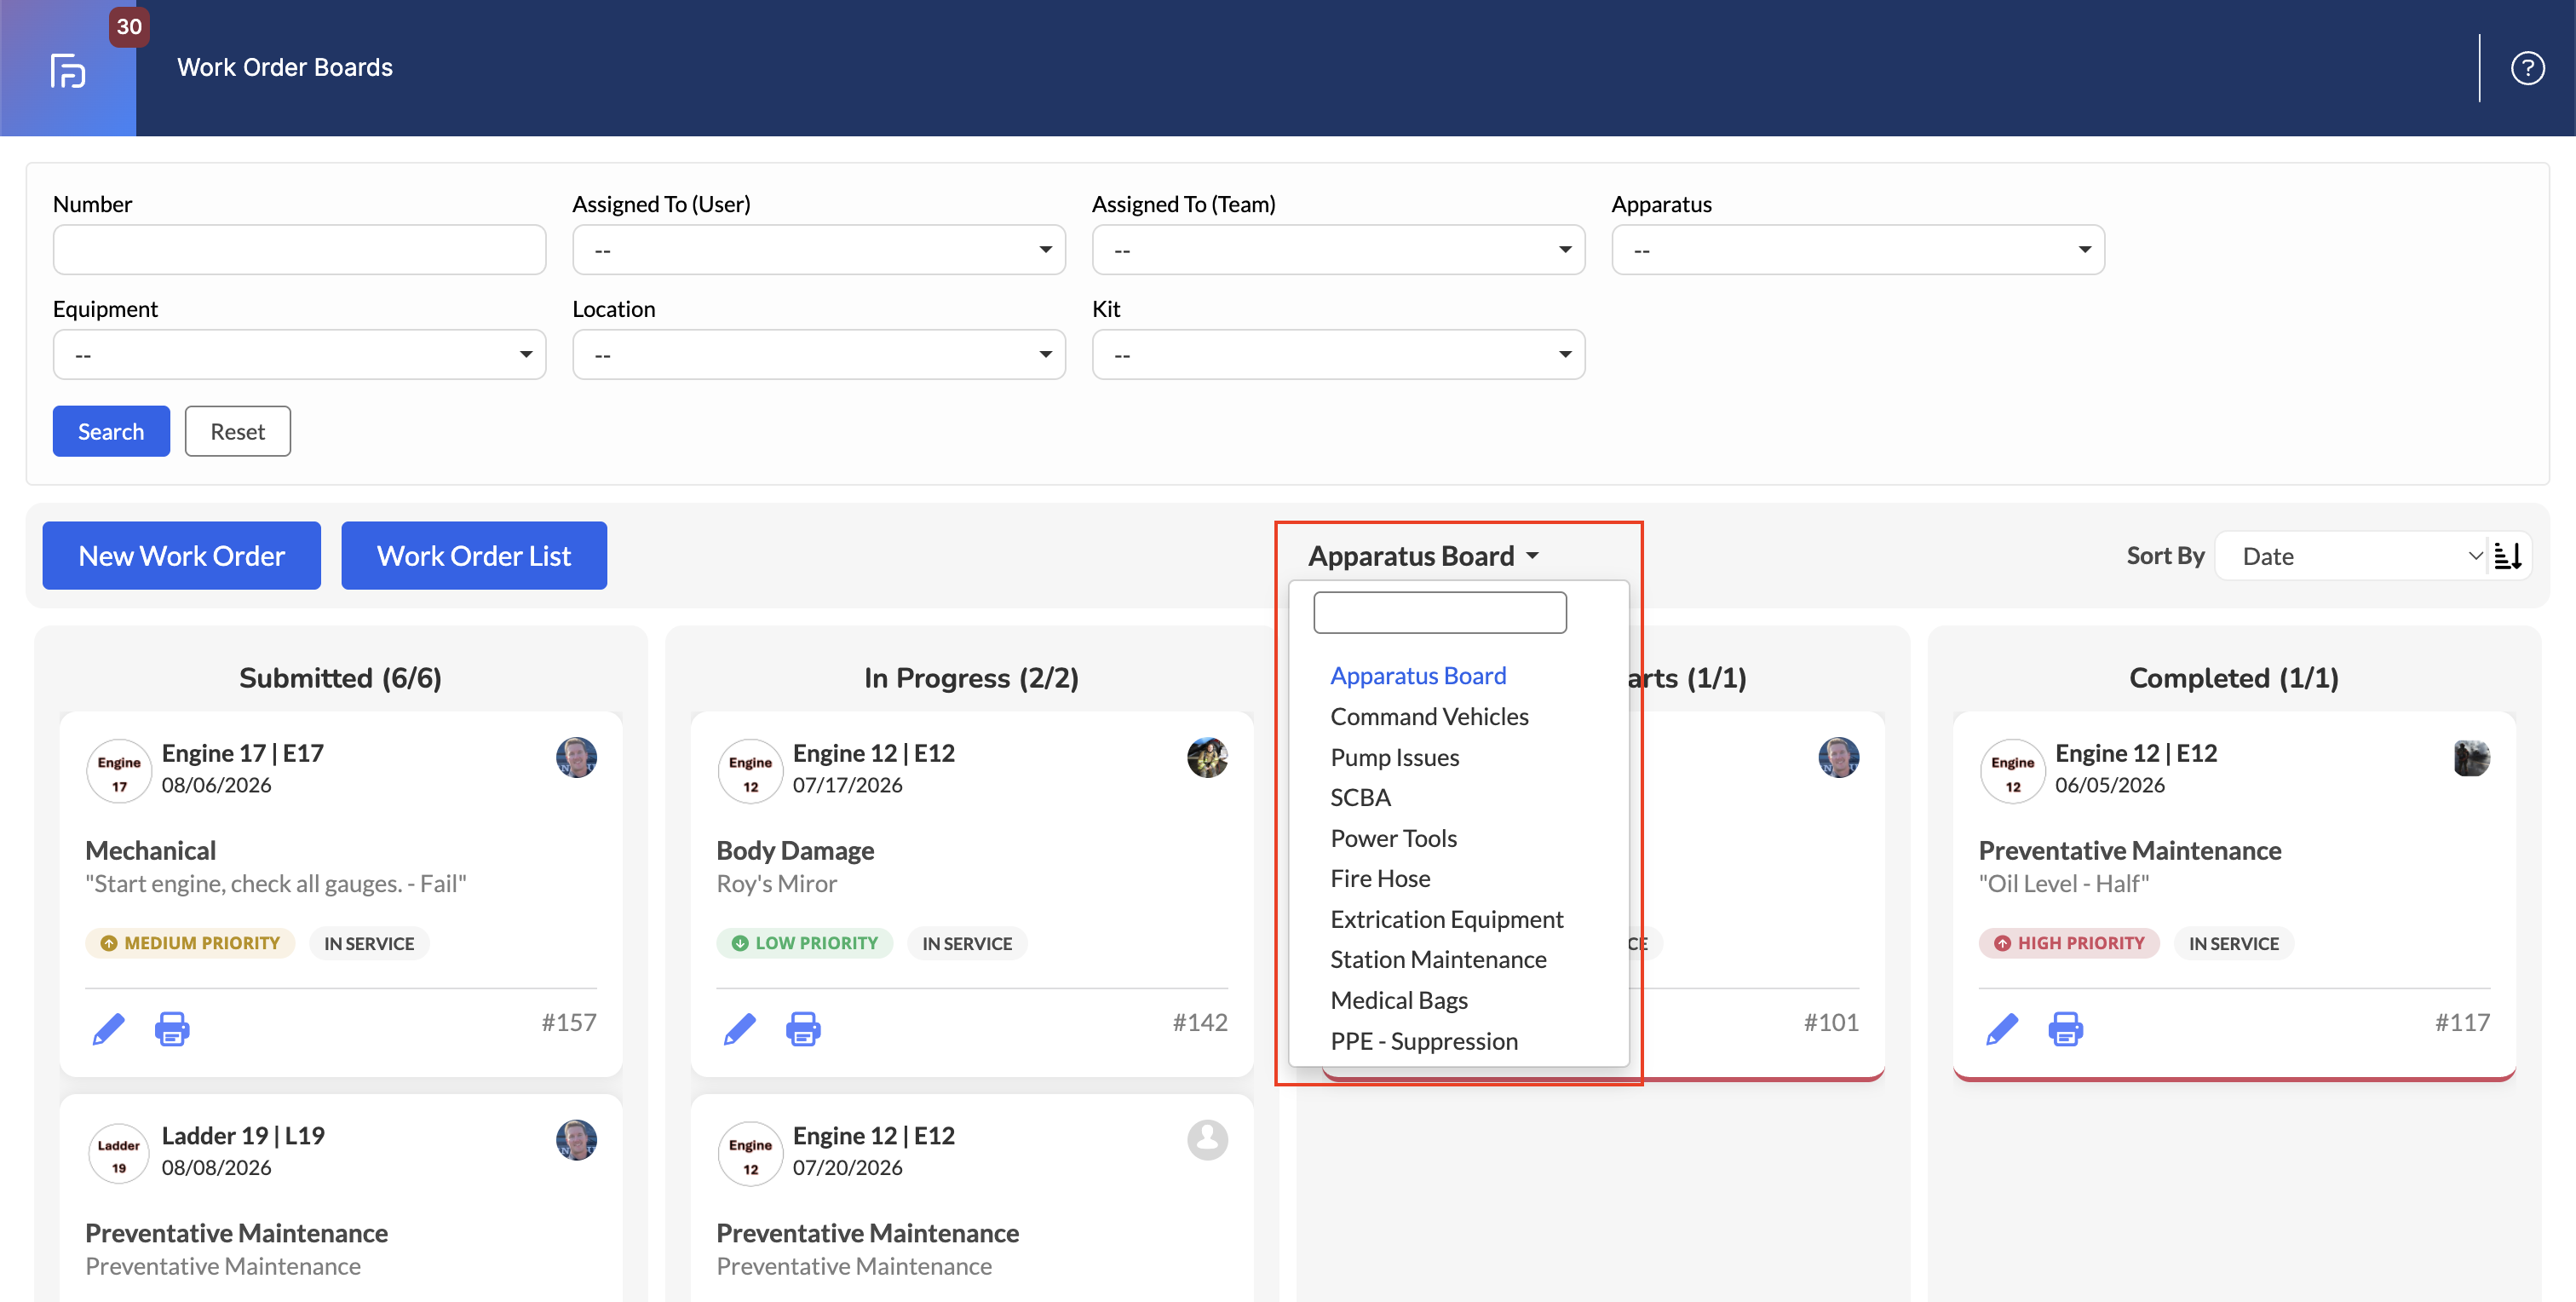Print work order #157
Viewport: 2576px width, 1302px height.
[x=172, y=1028]
